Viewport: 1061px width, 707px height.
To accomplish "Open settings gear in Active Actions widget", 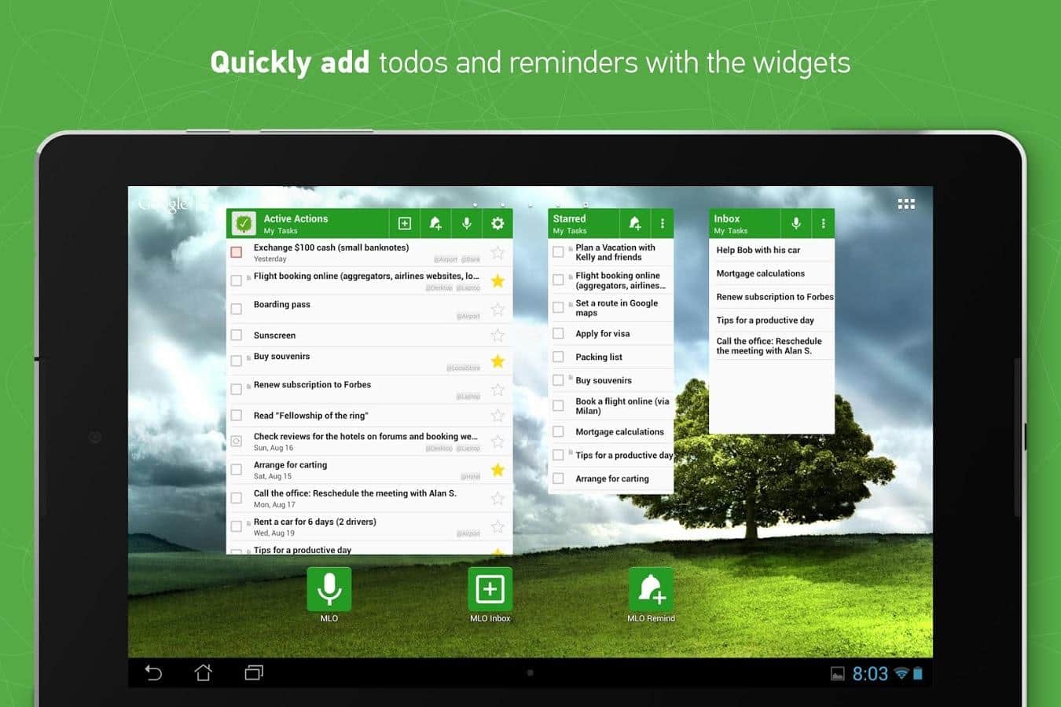I will pos(497,224).
